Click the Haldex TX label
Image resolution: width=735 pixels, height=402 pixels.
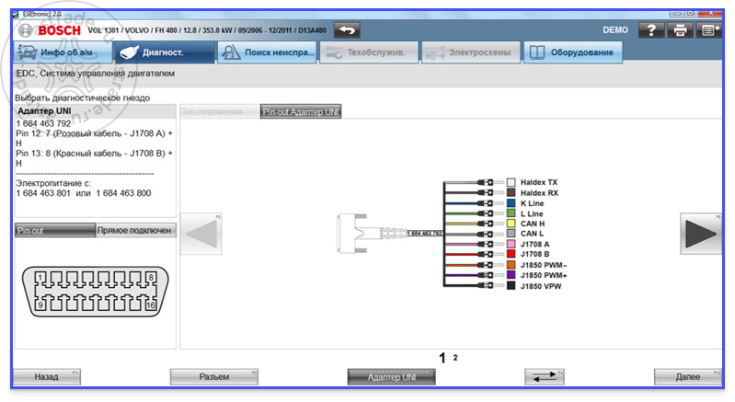click(539, 182)
